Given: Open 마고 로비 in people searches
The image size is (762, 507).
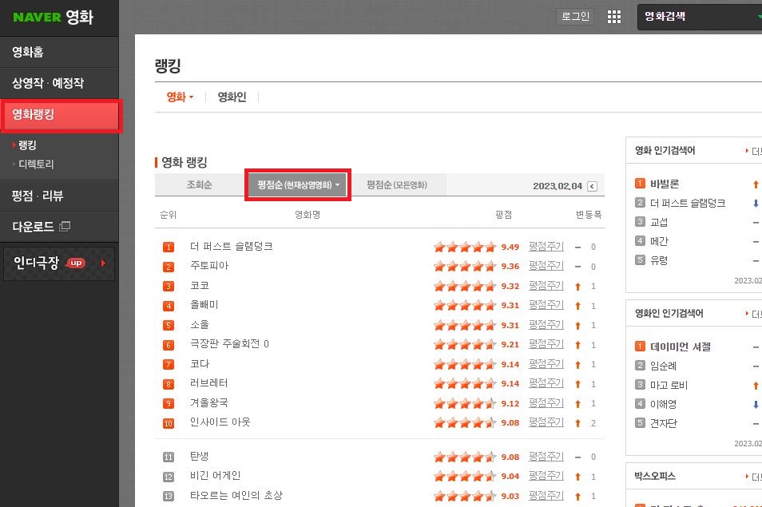Looking at the screenshot, I should pyautogui.click(x=669, y=385).
